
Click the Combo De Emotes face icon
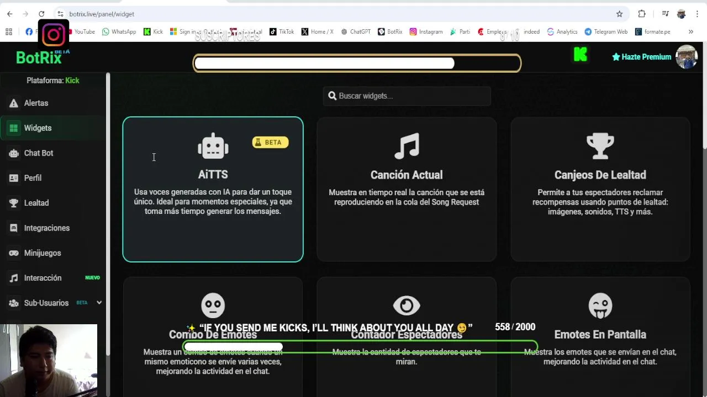tap(213, 305)
